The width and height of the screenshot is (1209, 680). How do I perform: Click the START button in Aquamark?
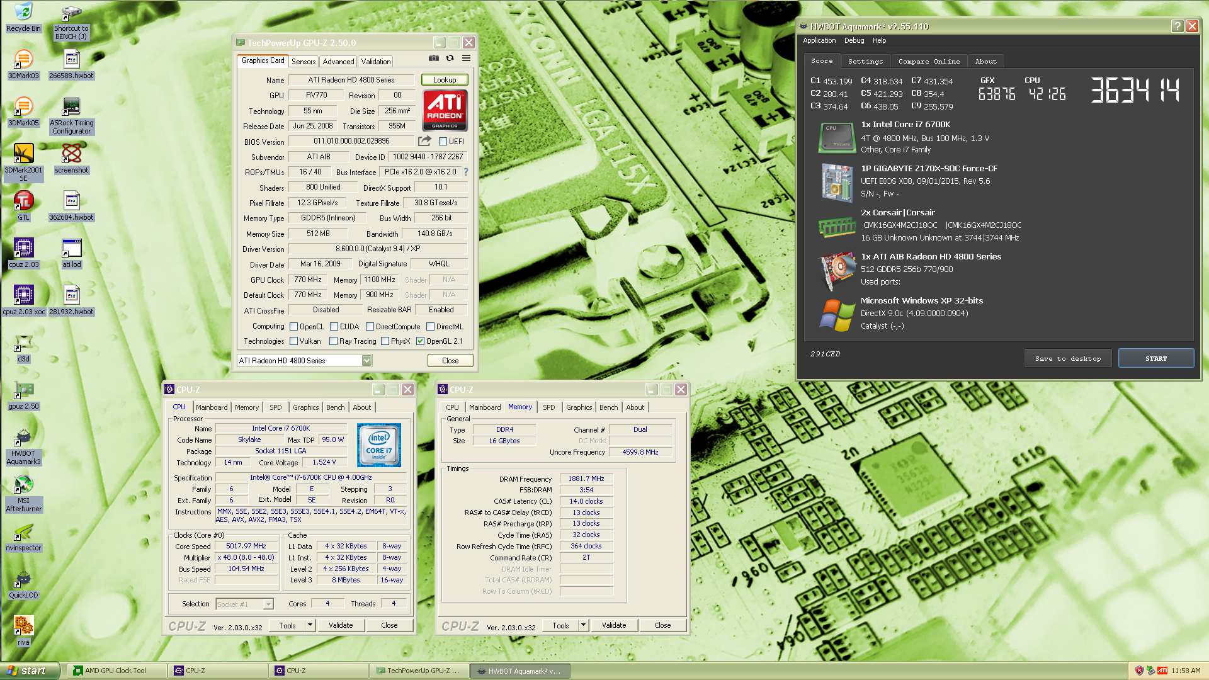coord(1156,358)
